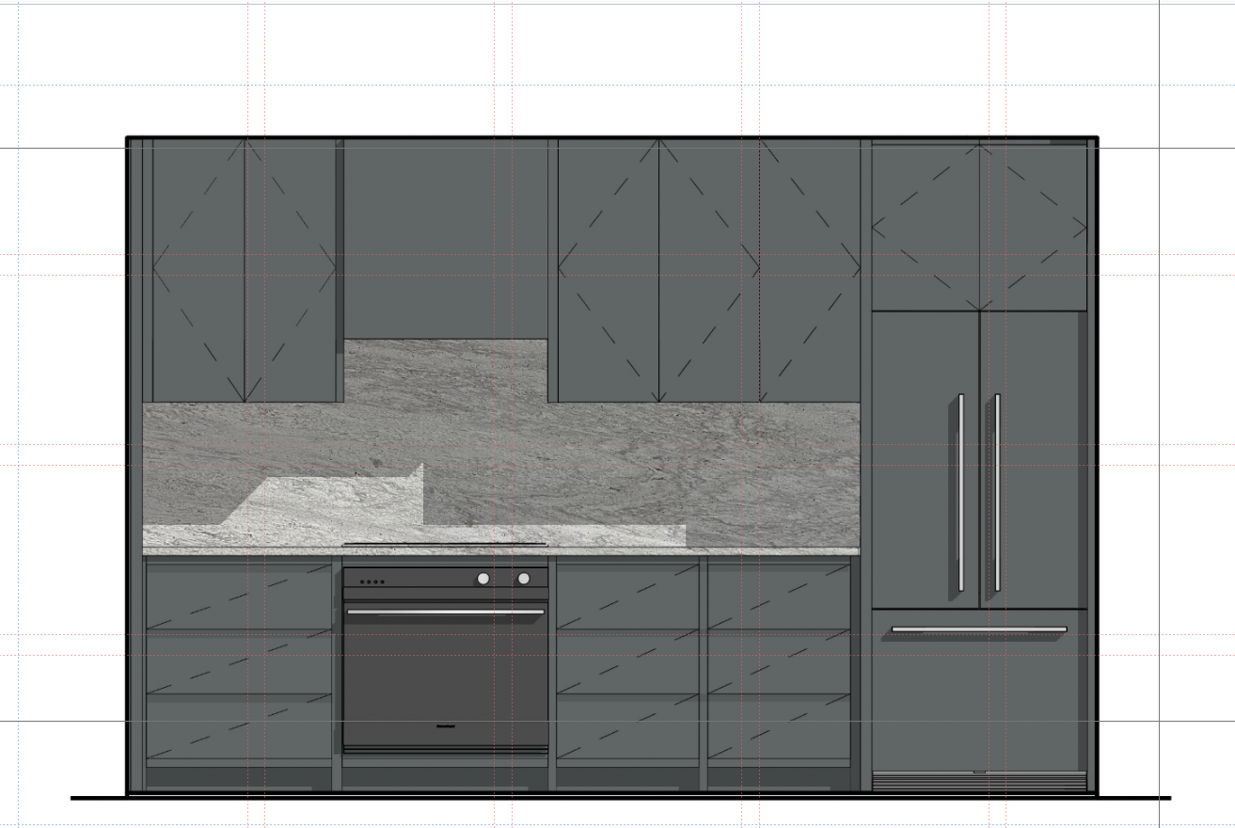Select the oven door handle bar
This screenshot has width=1235, height=828.
coord(446,612)
